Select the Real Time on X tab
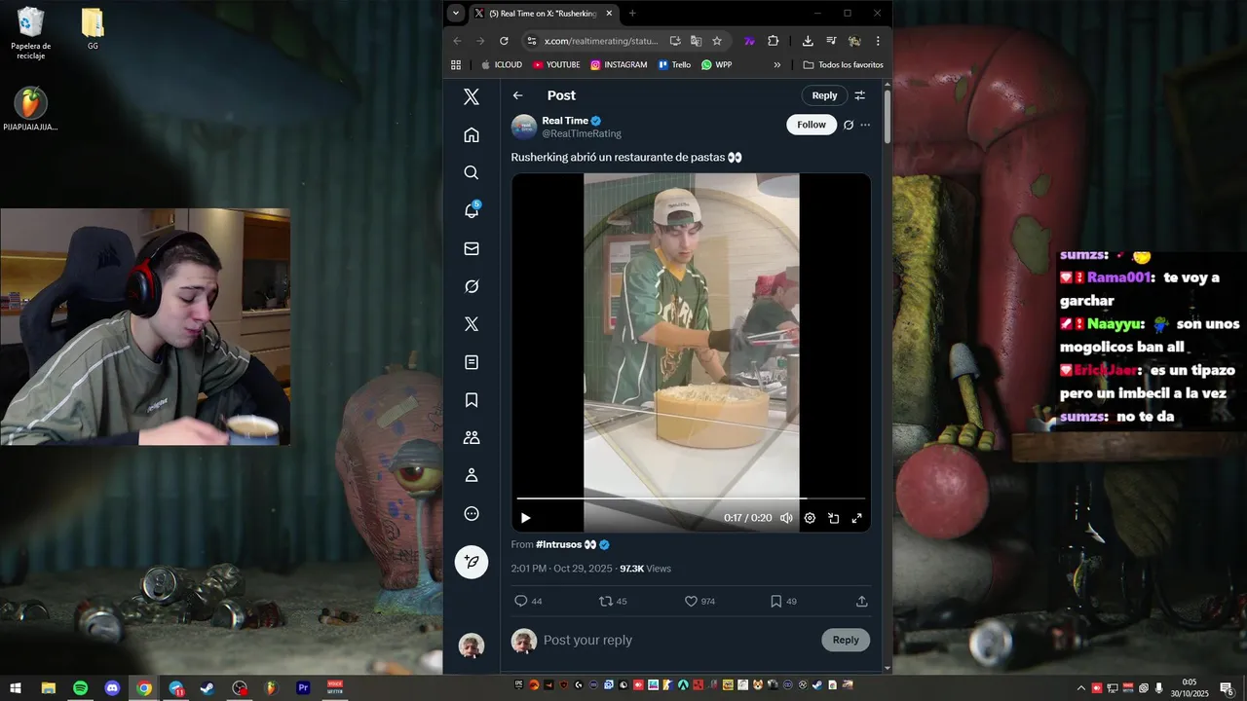 pyautogui.click(x=542, y=13)
